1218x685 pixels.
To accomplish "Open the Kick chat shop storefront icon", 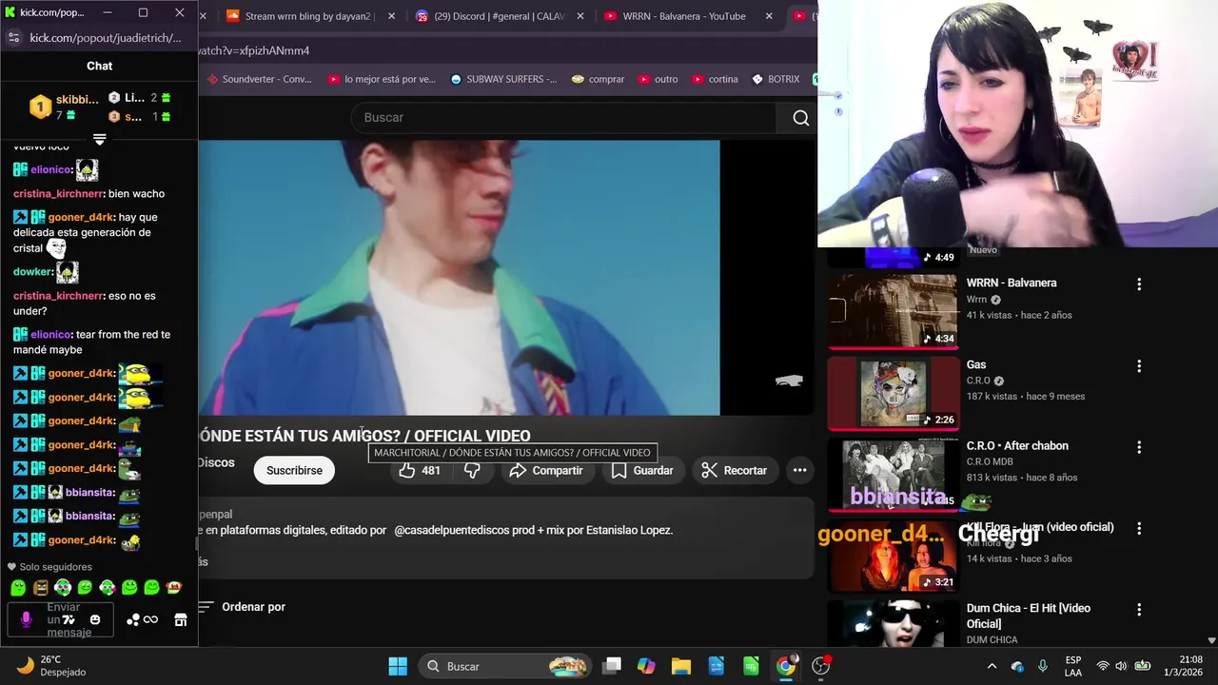I will [181, 619].
